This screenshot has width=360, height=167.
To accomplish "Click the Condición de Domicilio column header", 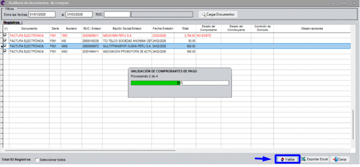I will (x=262, y=28).
